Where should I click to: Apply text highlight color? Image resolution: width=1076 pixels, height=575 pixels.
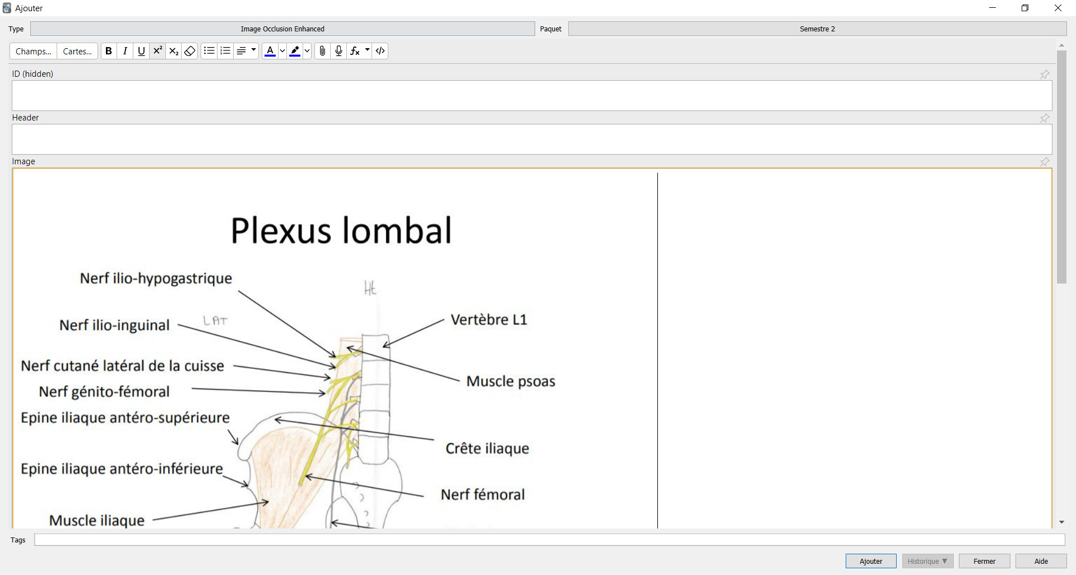point(295,51)
